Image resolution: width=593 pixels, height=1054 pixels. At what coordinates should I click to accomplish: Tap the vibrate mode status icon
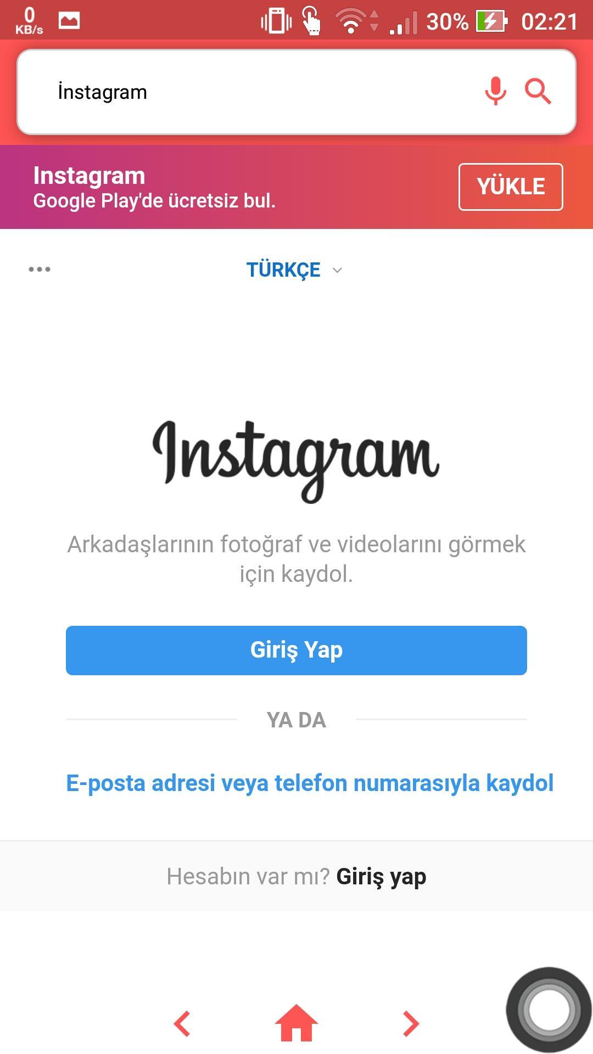click(276, 22)
